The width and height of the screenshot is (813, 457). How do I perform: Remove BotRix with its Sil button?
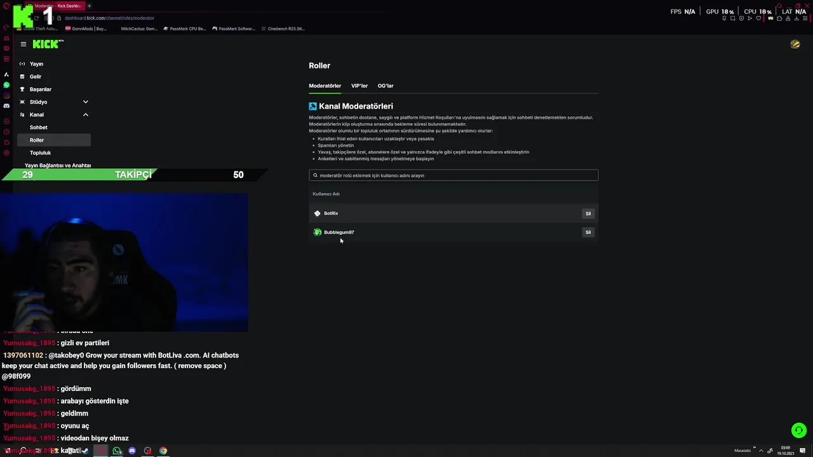coord(588,214)
